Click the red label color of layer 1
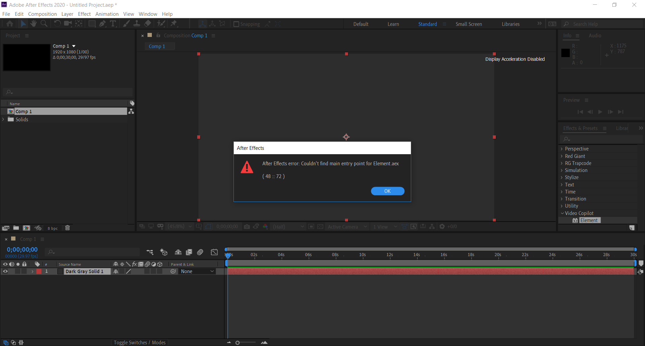 [x=39, y=271]
